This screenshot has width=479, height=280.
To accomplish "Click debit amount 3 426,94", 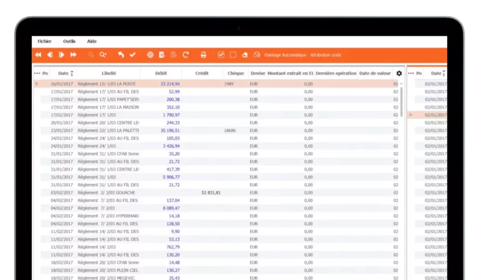I will coord(171,146).
